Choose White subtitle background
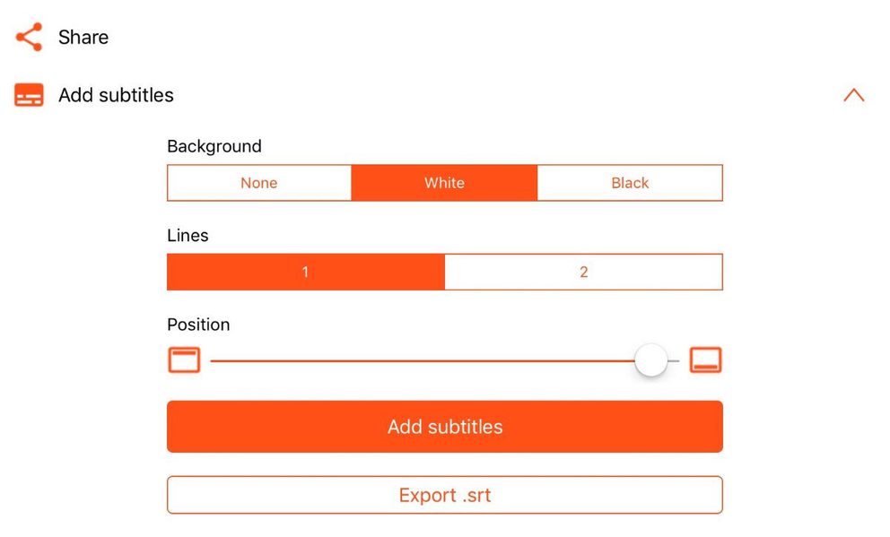890x537 pixels. click(444, 183)
